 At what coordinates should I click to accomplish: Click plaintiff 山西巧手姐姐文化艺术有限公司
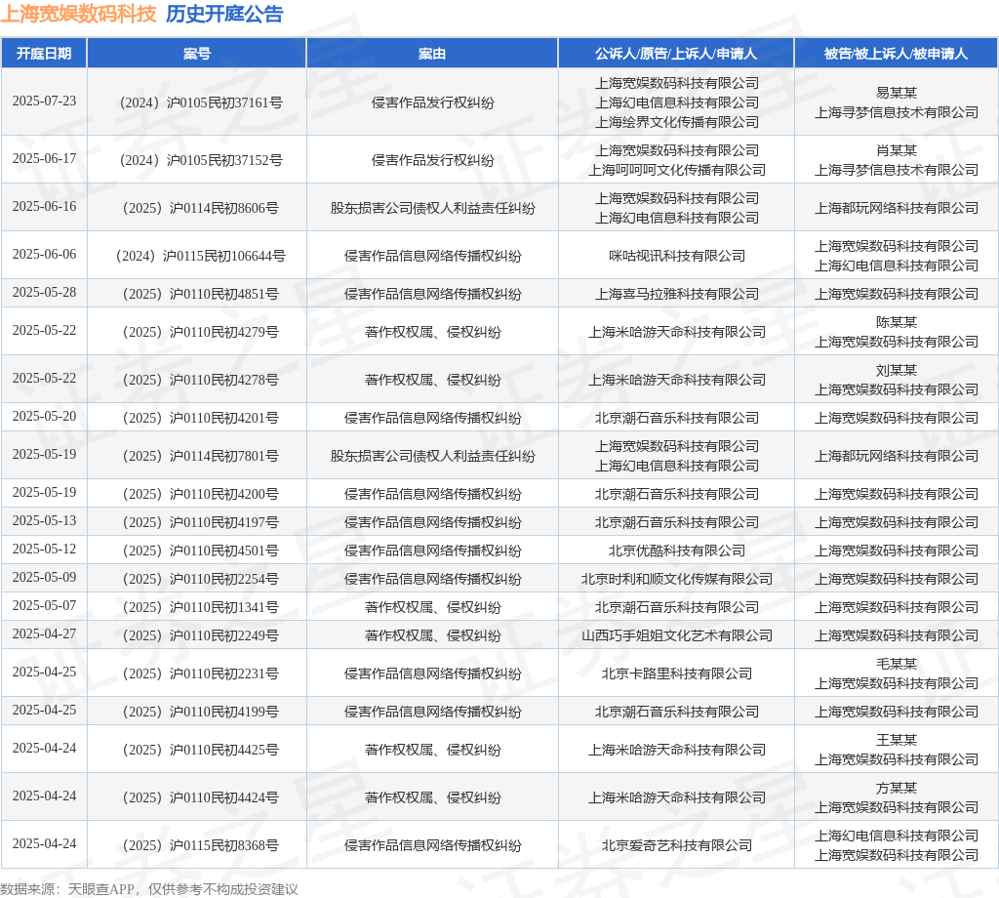(x=677, y=636)
